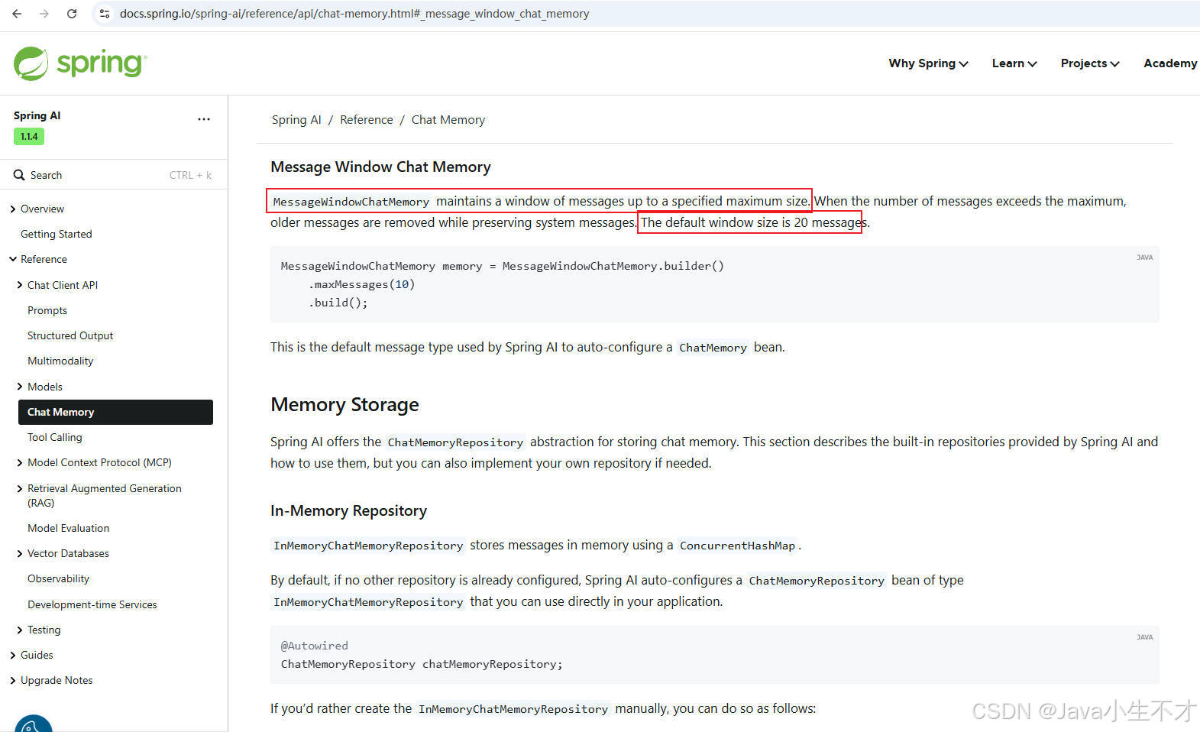Open the Academy menu item
The height and width of the screenshot is (732, 1200).
click(1170, 63)
